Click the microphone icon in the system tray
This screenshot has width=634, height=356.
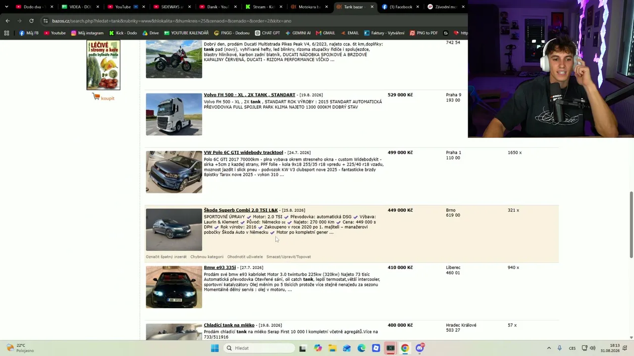(x=560, y=348)
